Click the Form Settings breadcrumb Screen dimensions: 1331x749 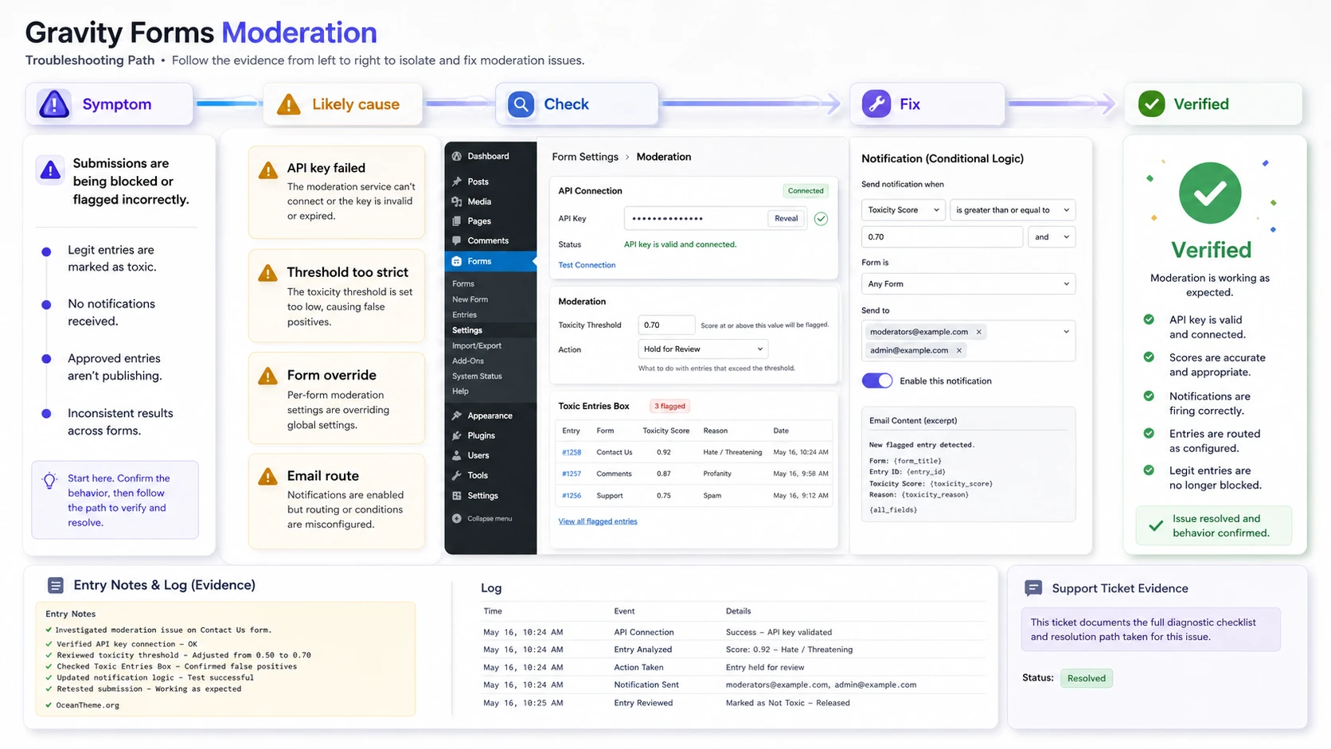pyautogui.click(x=585, y=157)
